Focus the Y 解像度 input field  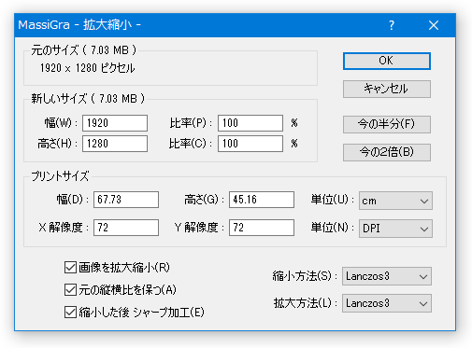point(262,228)
